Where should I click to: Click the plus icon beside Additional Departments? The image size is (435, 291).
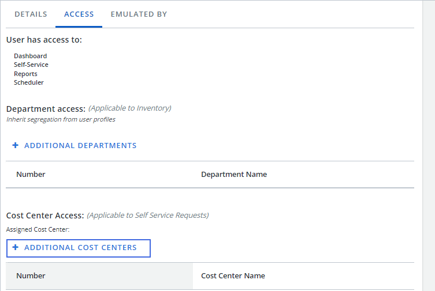tap(16, 146)
